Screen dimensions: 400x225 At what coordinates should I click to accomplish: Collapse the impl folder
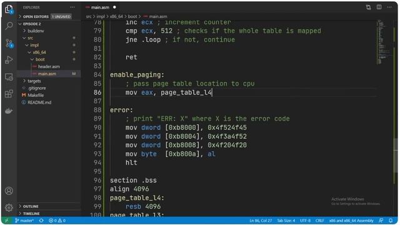[34, 45]
